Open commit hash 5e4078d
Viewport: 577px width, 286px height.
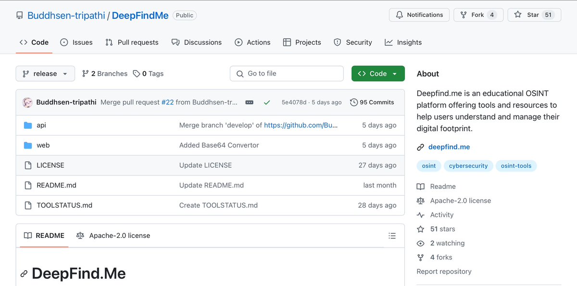(x=294, y=102)
